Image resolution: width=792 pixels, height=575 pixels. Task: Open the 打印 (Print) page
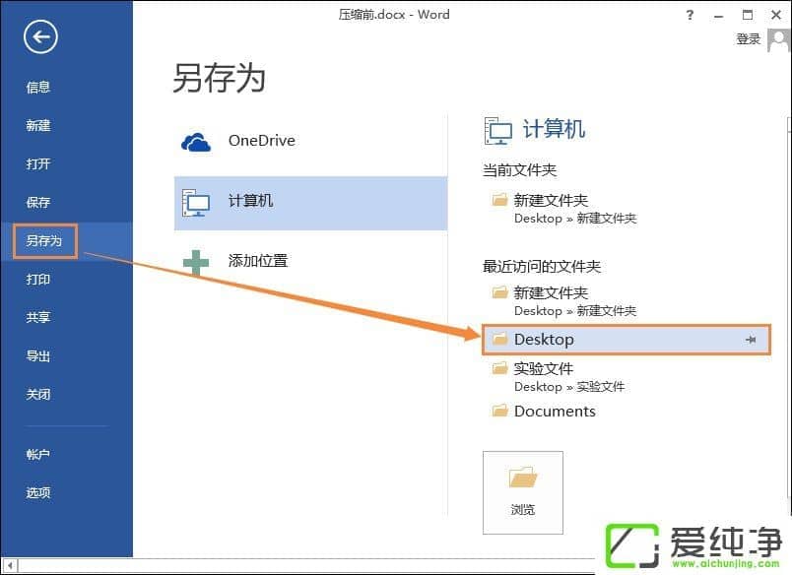coord(38,280)
